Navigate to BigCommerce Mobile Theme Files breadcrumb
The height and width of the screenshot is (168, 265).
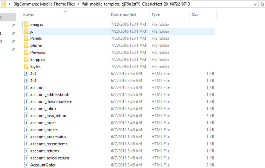tap(44, 4)
